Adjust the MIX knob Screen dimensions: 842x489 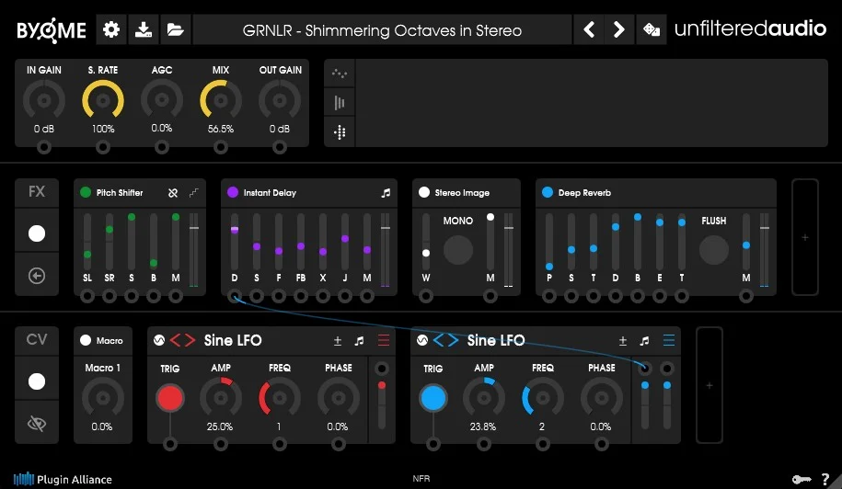pyautogui.click(x=221, y=100)
